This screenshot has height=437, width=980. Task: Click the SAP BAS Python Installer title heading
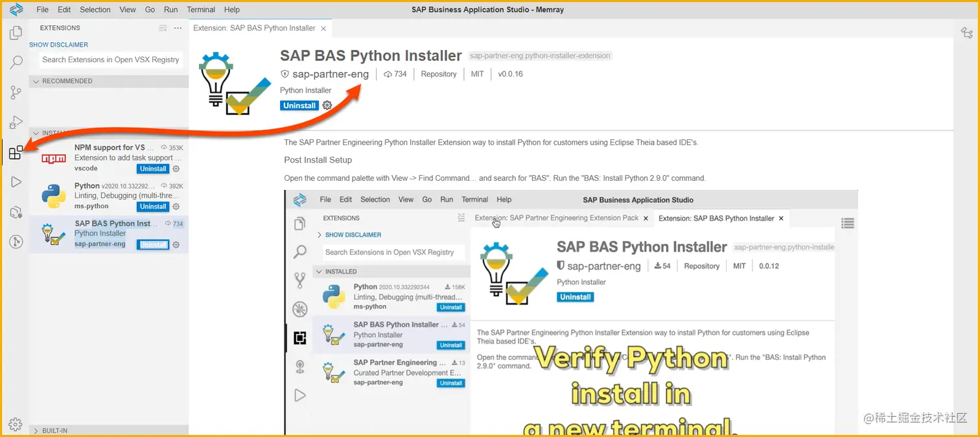click(371, 56)
